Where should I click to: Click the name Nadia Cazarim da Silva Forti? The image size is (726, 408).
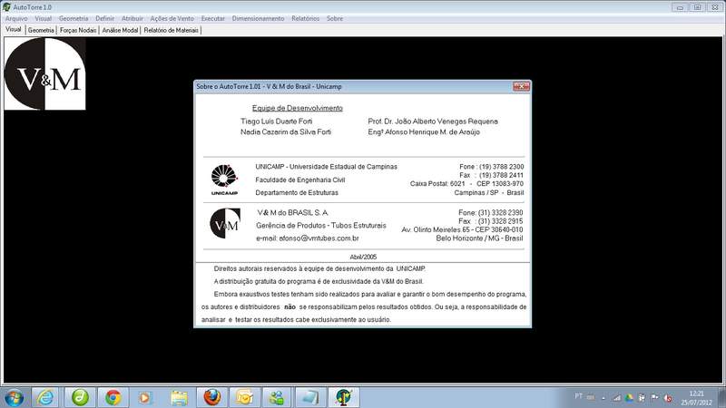coord(286,131)
